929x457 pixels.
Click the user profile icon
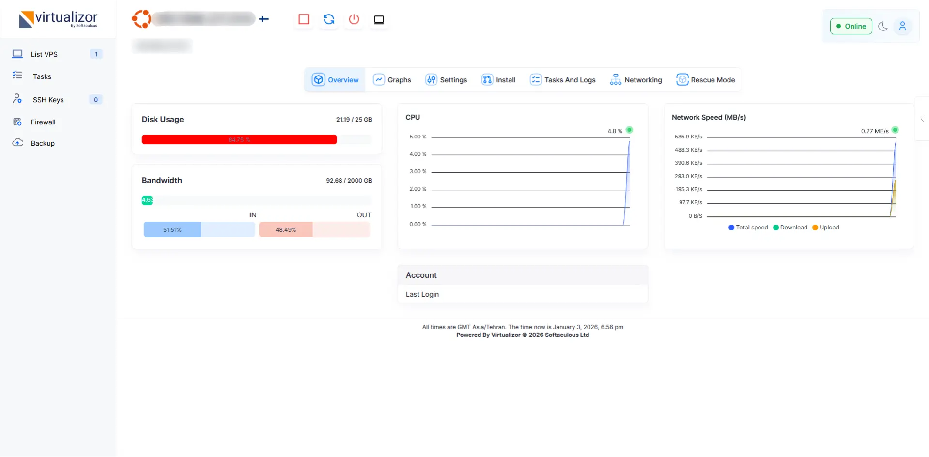point(902,26)
